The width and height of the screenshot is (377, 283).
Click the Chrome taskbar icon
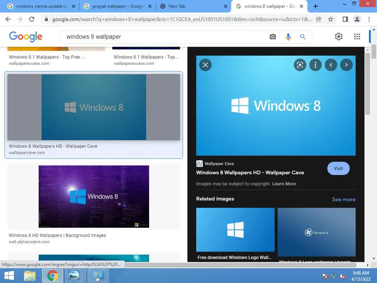[53, 276]
